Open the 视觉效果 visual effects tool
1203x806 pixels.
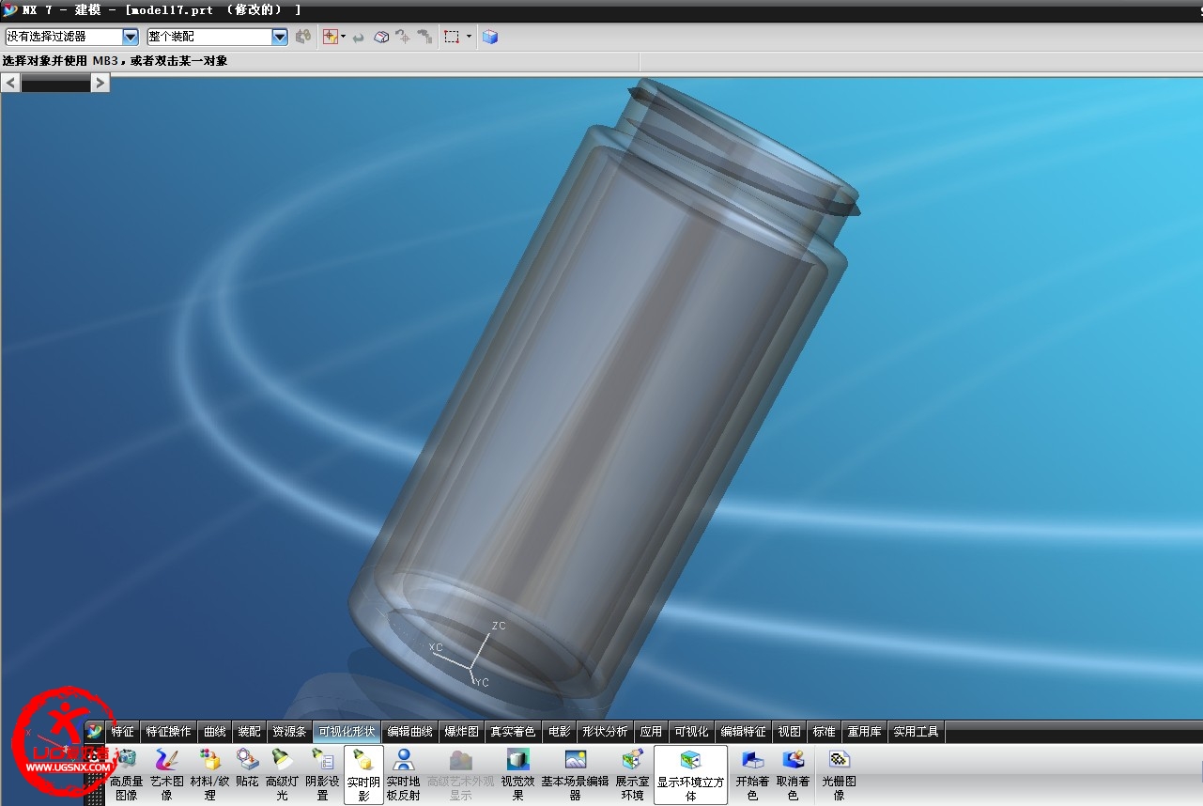[518, 775]
